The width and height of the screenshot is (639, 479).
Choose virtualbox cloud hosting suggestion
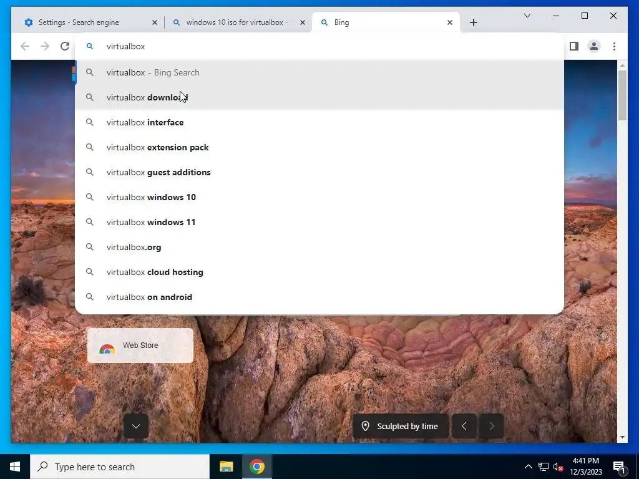(x=319, y=272)
